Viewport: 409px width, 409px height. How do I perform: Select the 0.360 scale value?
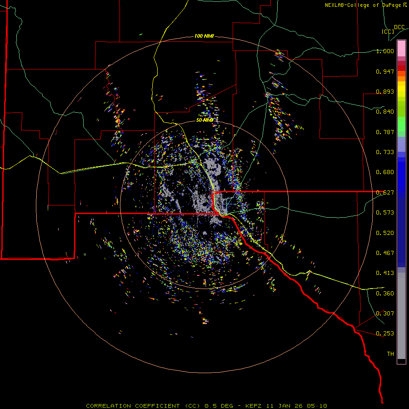click(385, 293)
